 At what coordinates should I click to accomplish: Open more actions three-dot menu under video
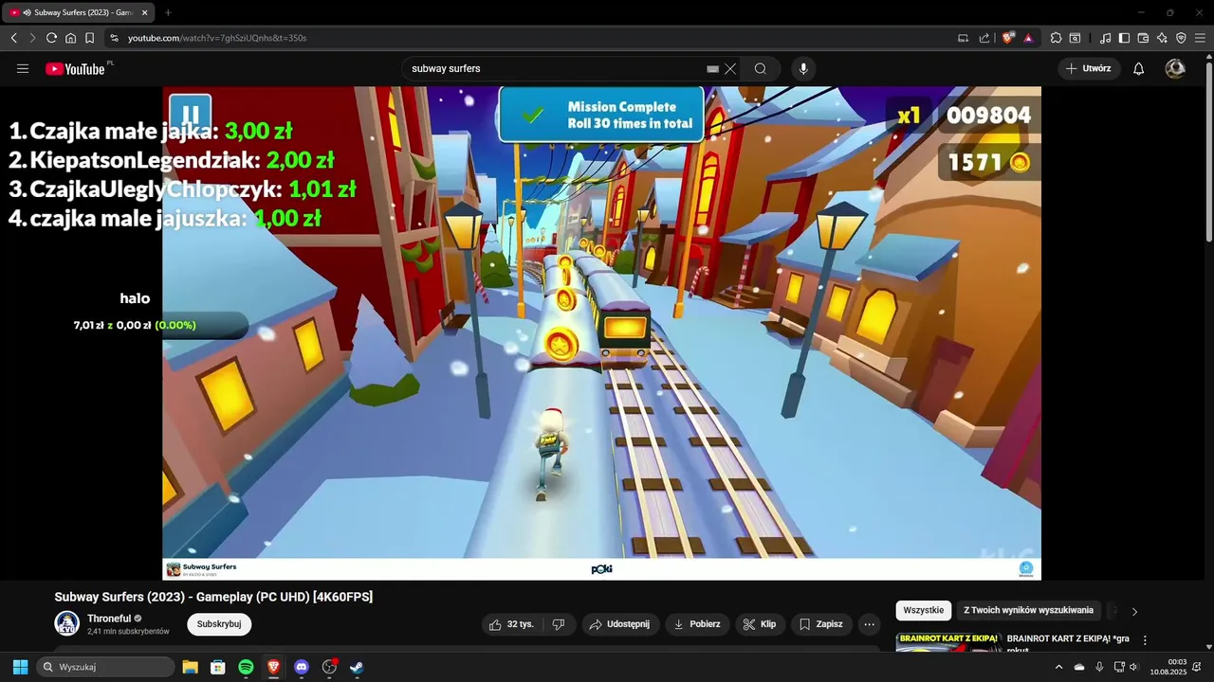point(869,624)
